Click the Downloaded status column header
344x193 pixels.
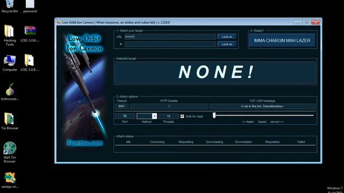243,142
